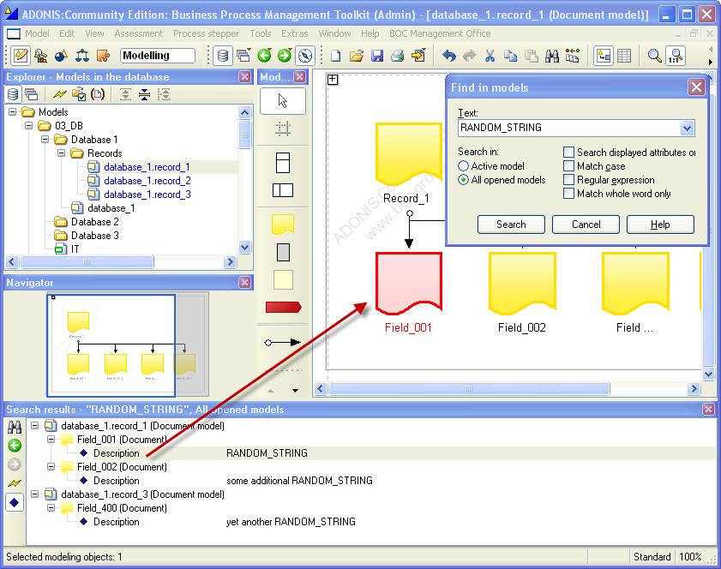Click the blue diamond icon in Search results sidebar
Viewport: 721px width, 569px height.
click(15, 503)
